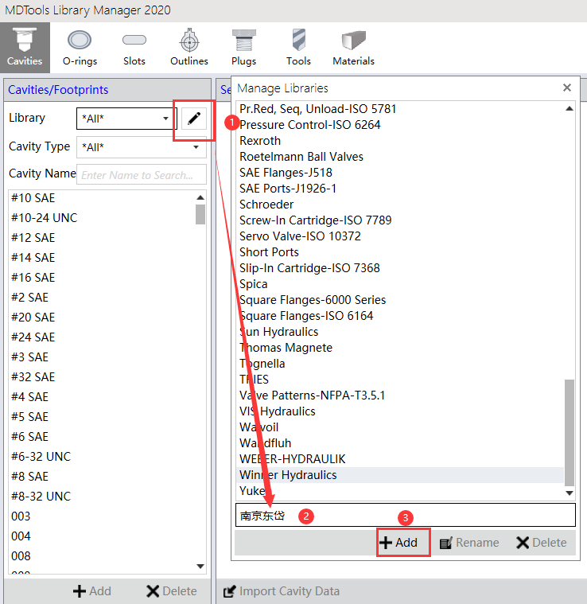The width and height of the screenshot is (587, 604).
Task: Open the Tools section
Action: click(298, 48)
